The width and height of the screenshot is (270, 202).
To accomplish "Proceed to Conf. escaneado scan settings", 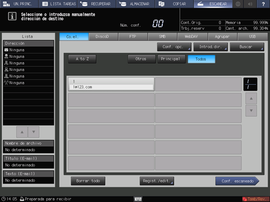I will (237, 181).
